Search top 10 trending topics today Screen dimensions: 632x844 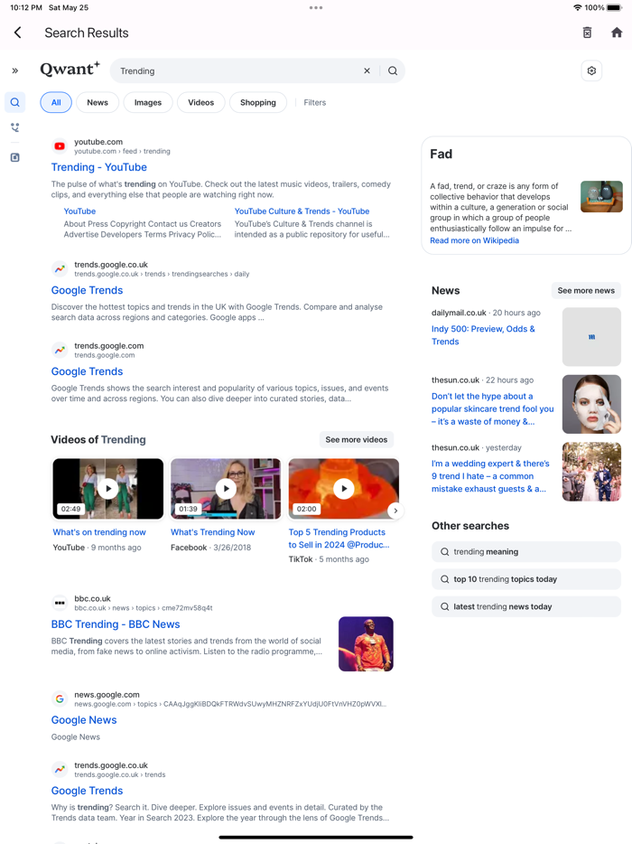click(x=526, y=579)
